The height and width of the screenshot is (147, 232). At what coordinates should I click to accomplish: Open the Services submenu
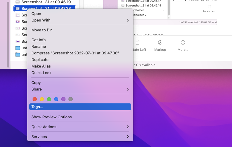click(x=80, y=137)
